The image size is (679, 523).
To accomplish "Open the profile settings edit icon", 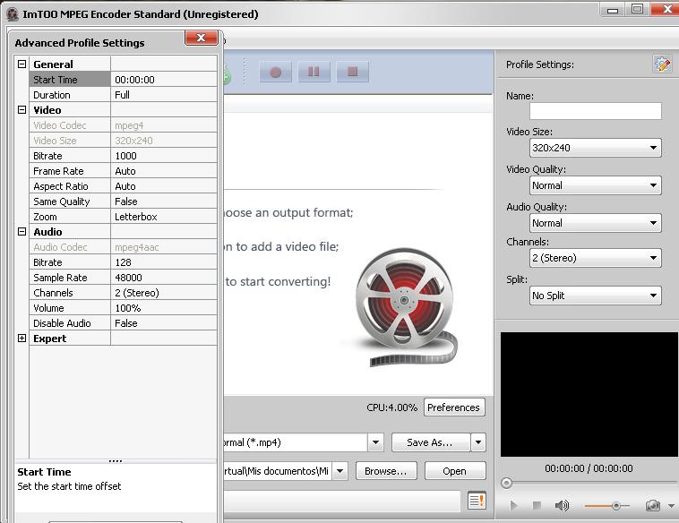I will (x=662, y=64).
